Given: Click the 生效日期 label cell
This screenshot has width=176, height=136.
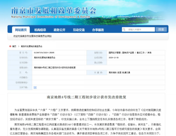Looking at the screenshot, I should (20, 63).
